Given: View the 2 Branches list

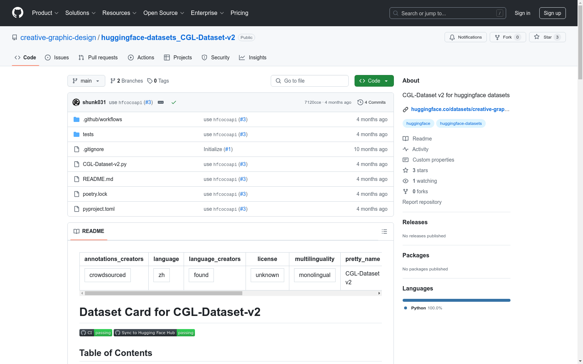Looking at the screenshot, I should click(127, 81).
